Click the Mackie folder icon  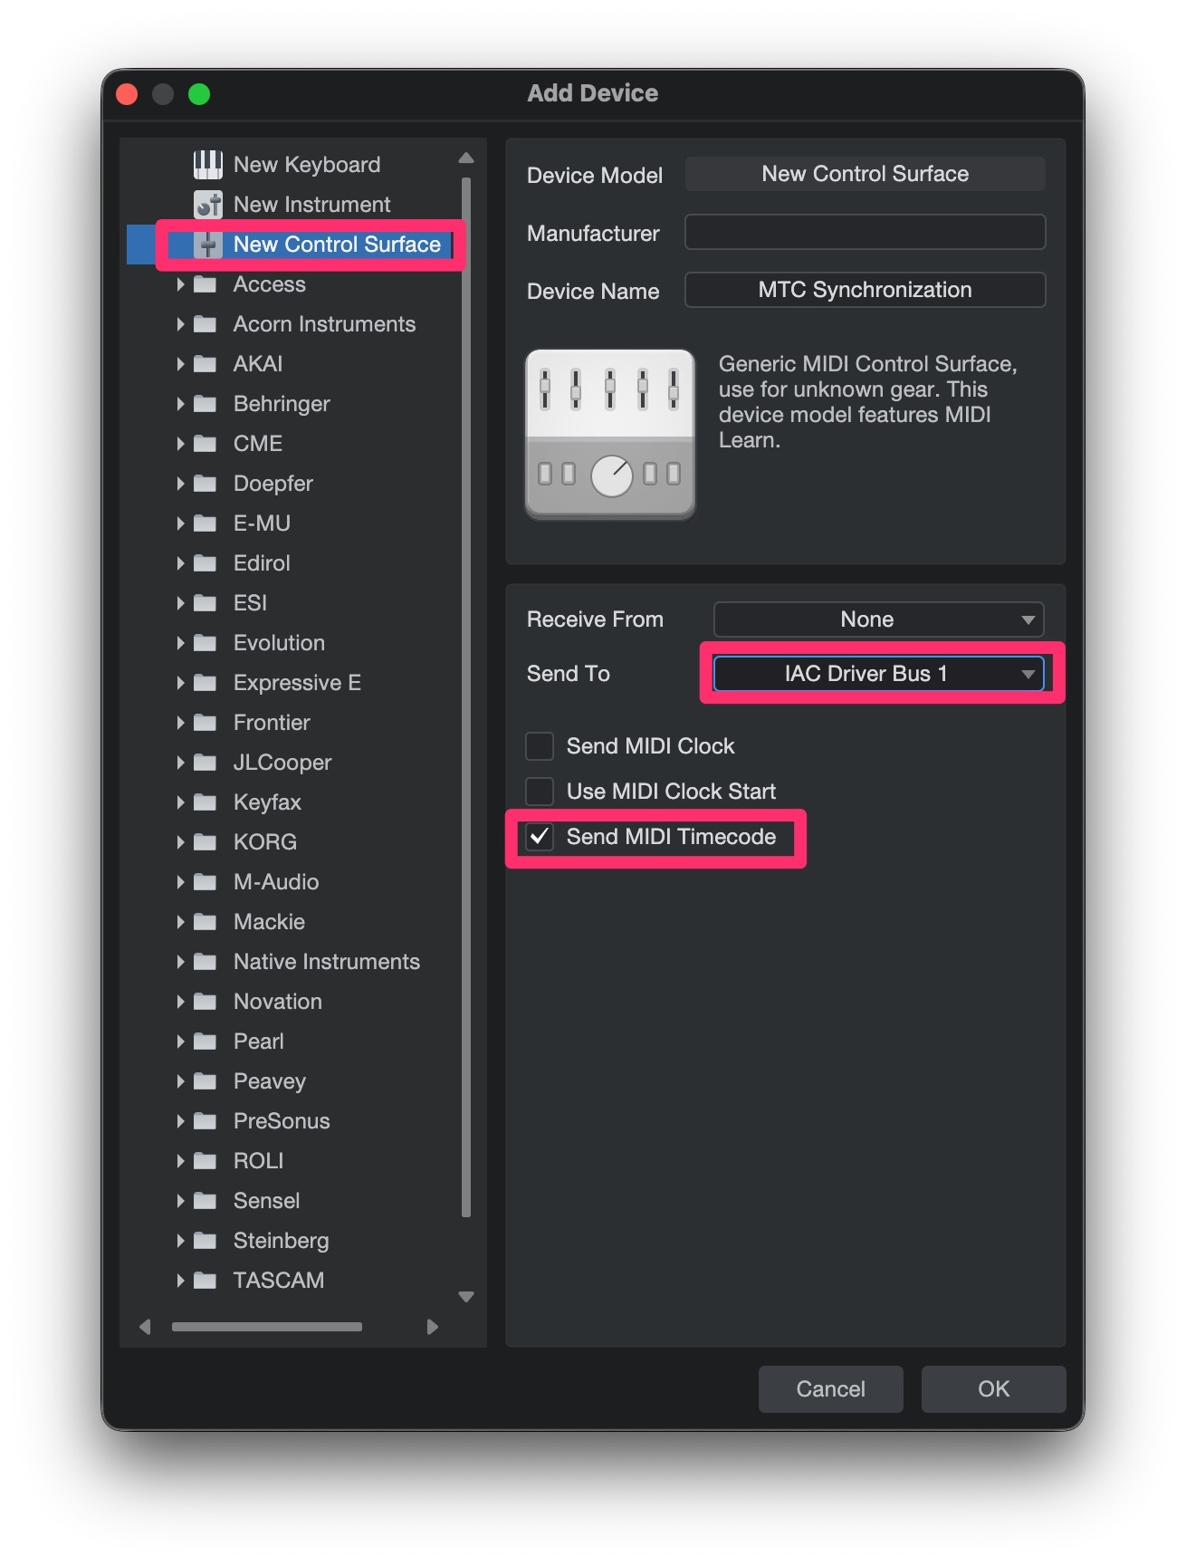coord(206,922)
